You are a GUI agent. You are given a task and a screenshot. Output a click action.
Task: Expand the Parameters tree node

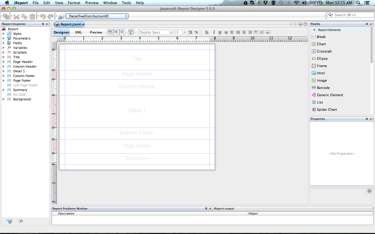(3, 38)
